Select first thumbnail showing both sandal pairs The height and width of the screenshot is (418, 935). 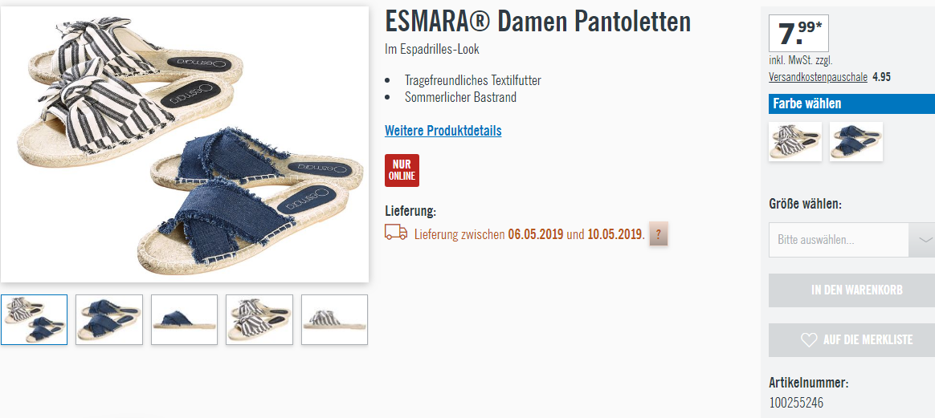pos(34,320)
